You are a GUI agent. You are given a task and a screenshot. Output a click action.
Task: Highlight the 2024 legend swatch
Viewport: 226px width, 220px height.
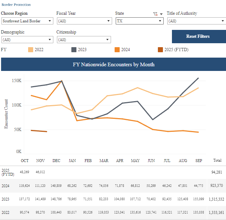[117, 50]
